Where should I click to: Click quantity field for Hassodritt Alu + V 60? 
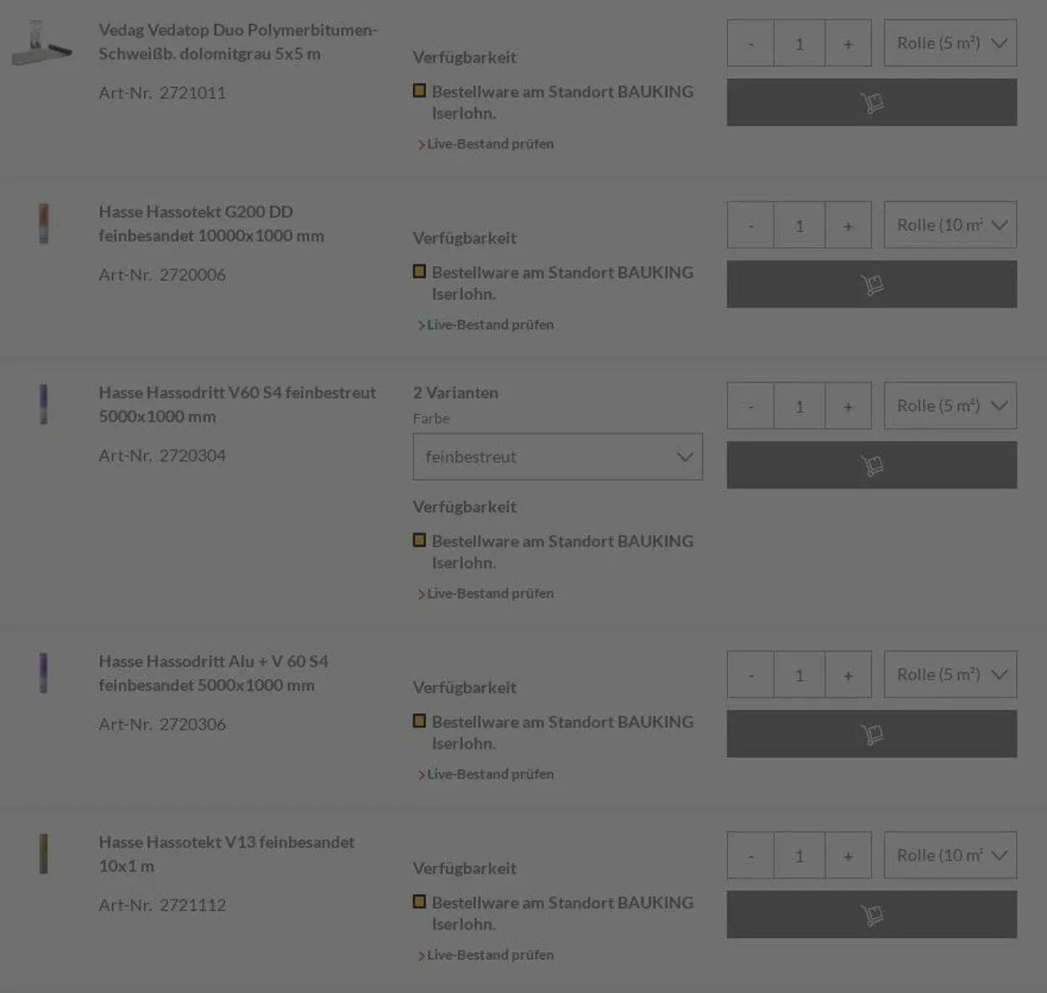pyautogui.click(x=799, y=675)
